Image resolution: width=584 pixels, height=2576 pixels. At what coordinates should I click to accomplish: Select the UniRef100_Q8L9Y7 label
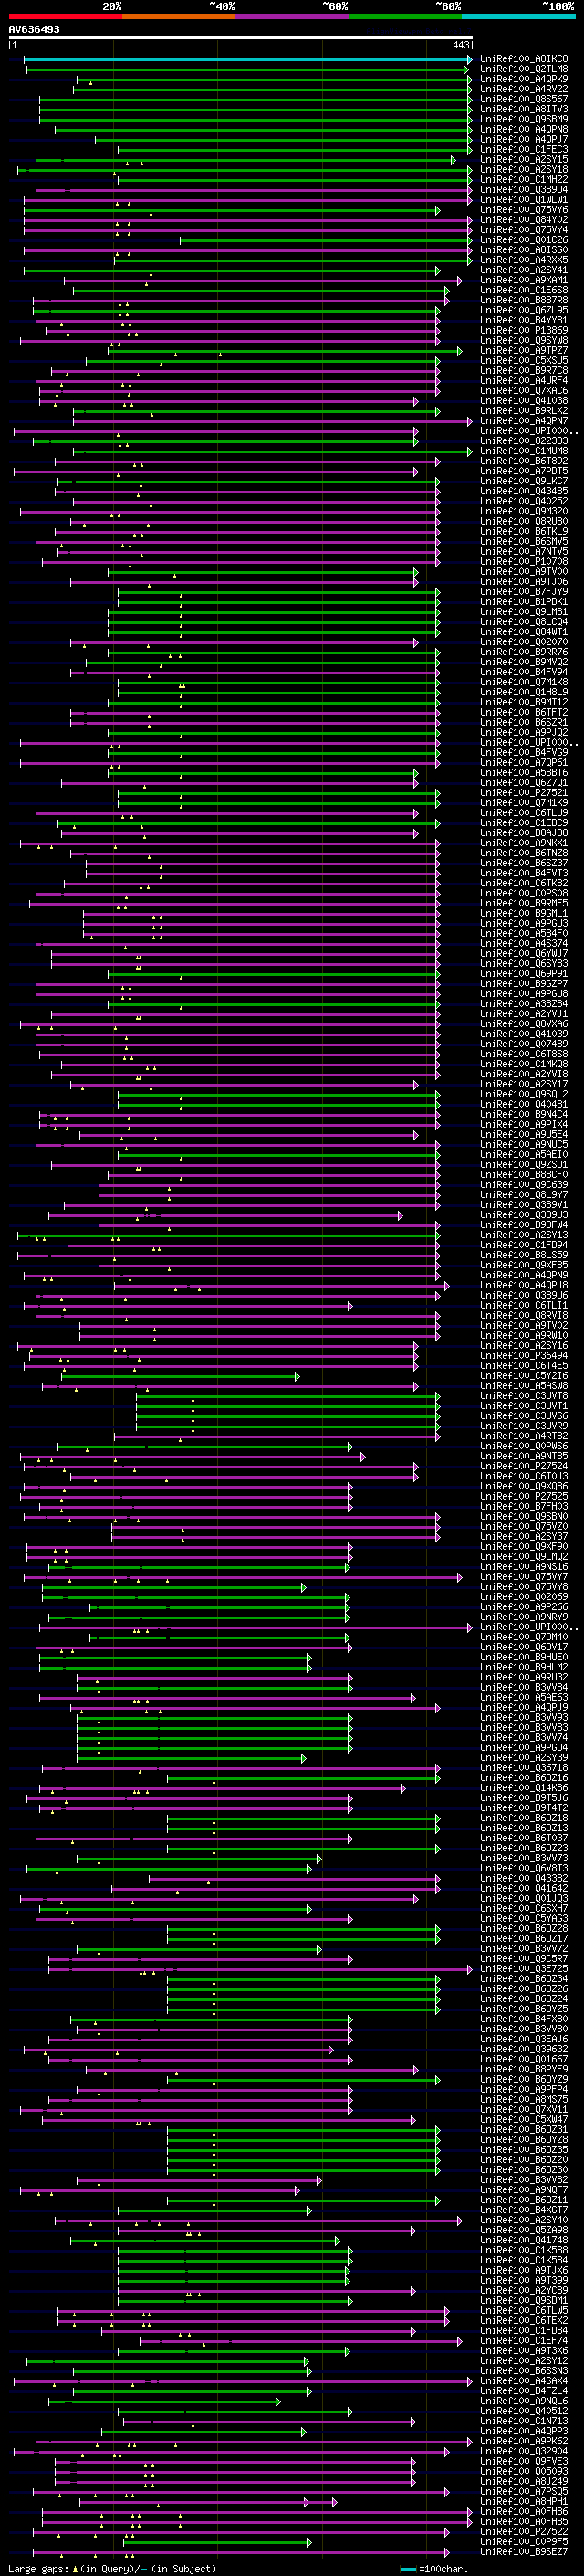(x=524, y=1195)
